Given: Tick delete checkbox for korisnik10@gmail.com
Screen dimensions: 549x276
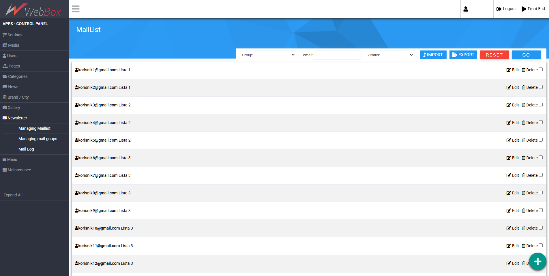Looking at the screenshot, I should click(541, 228).
